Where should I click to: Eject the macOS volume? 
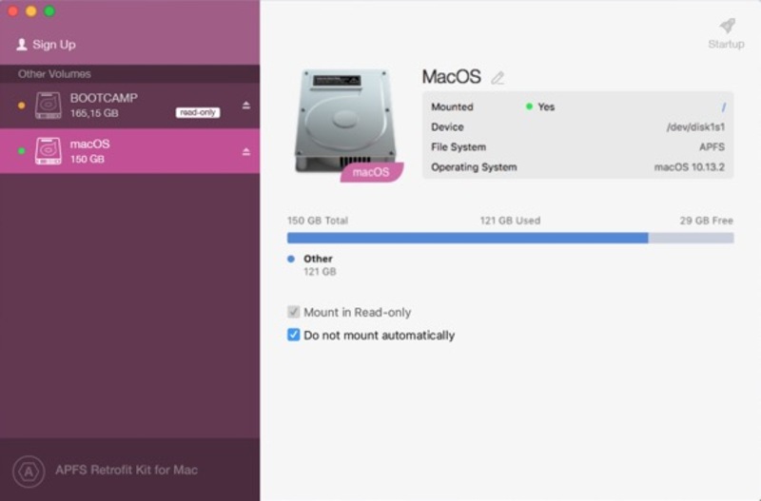tap(246, 152)
